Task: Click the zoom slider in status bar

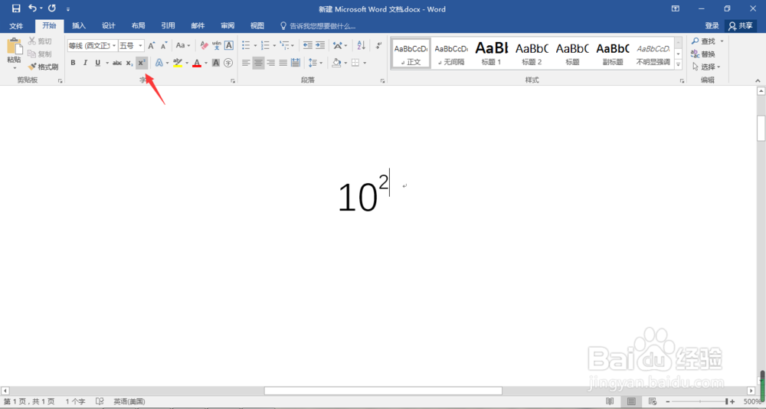Action: pos(699,401)
